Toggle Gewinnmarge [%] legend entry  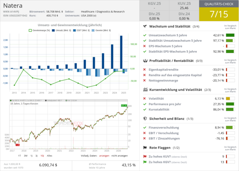pyautogui.click(x=39, y=30)
